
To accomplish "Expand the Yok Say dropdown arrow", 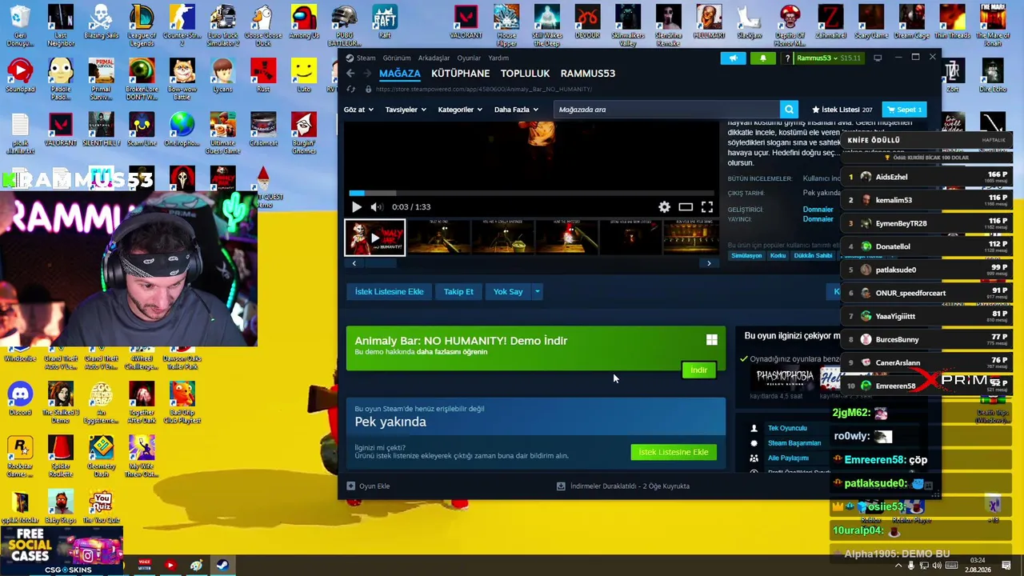I will click(x=538, y=291).
